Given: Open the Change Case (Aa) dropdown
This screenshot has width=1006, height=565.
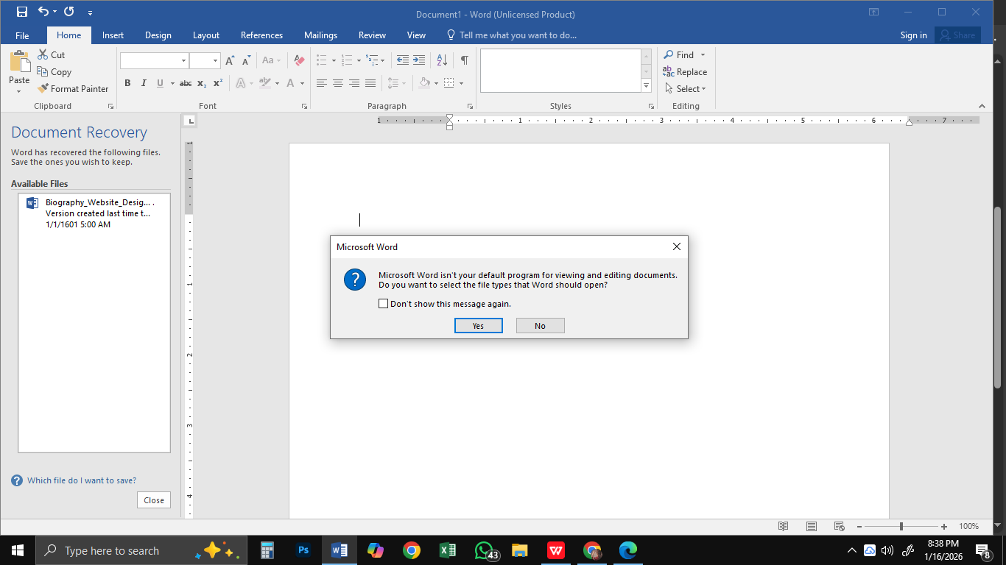Looking at the screenshot, I should 272,60.
